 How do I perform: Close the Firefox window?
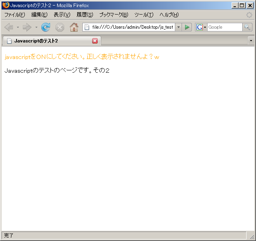(x=250, y=6)
